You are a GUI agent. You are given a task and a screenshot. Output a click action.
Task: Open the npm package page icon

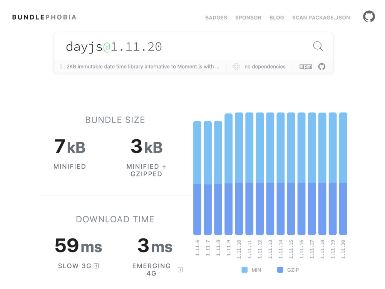(x=306, y=67)
